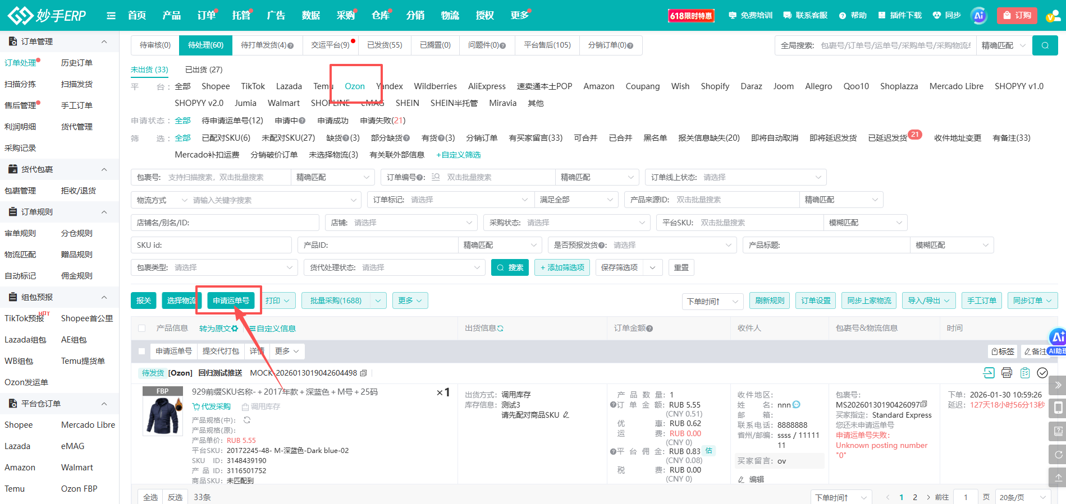The width and height of the screenshot is (1066, 504).
Task: Click the refresh icon next to 出货信息
Action: 500,328
